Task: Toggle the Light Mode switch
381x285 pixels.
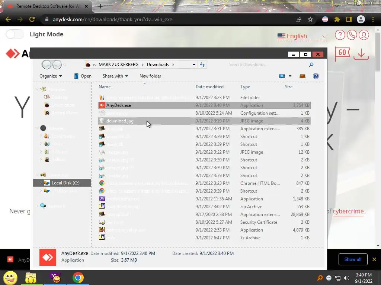Action: coord(15,34)
